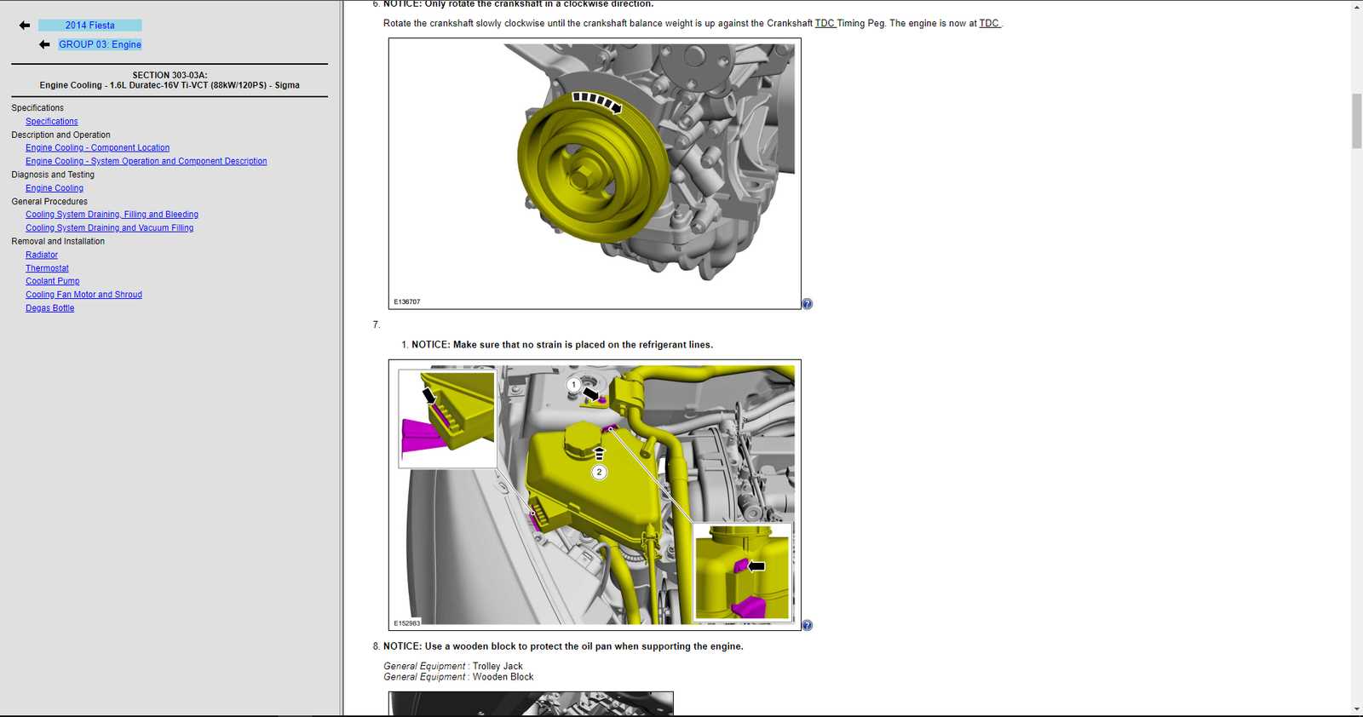The height and width of the screenshot is (717, 1363).
Task: Click the 'Diagnosis and Testing' heading
Action: pos(53,175)
